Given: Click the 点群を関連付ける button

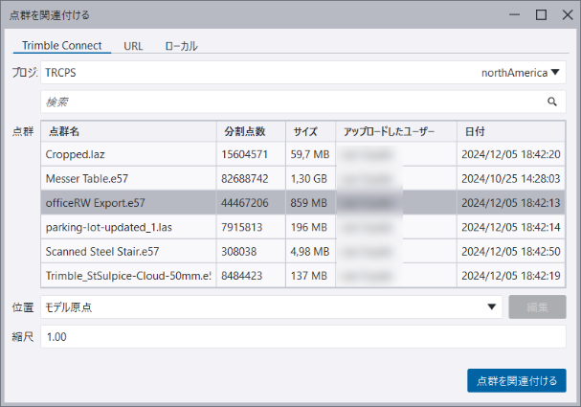Looking at the screenshot, I should point(516,380).
